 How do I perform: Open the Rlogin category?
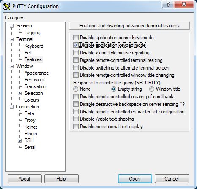point(31,134)
